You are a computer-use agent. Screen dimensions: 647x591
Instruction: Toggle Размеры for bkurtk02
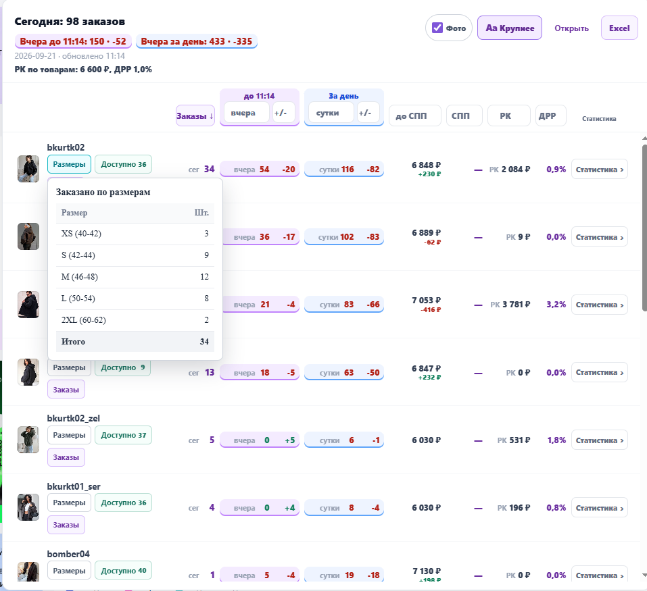coord(69,164)
